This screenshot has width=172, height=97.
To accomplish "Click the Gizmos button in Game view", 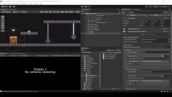I will pyautogui.click(x=77, y=56).
